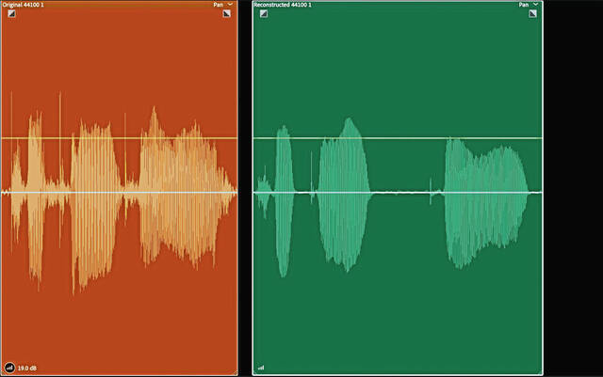The height and width of the screenshot is (377, 603).
Task: Expand the Pan dropdown arrow on Original clip
Action: tap(232, 5)
